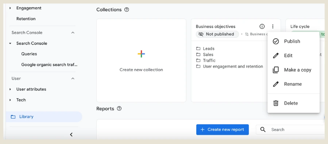
Task: Click the trash icon beside Delete
Action: pos(276,103)
